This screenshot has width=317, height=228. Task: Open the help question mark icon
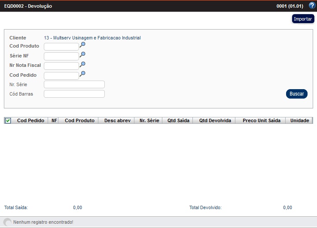312,6
